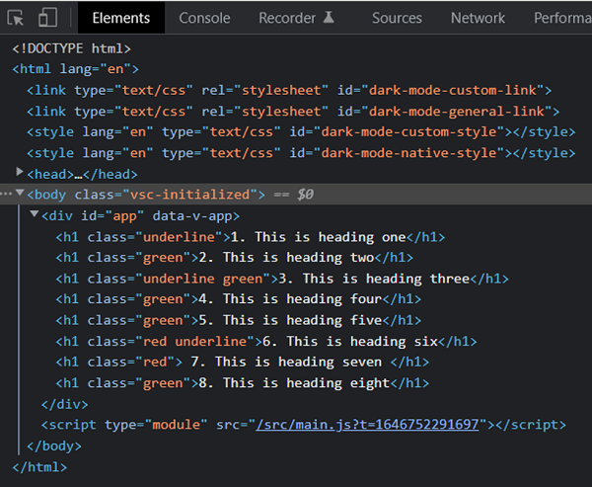Switch to the Performance tab

coord(562,18)
